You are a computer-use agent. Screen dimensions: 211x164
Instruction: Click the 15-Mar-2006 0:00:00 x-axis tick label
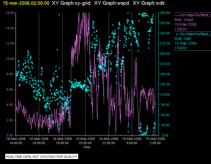click(132, 141)
